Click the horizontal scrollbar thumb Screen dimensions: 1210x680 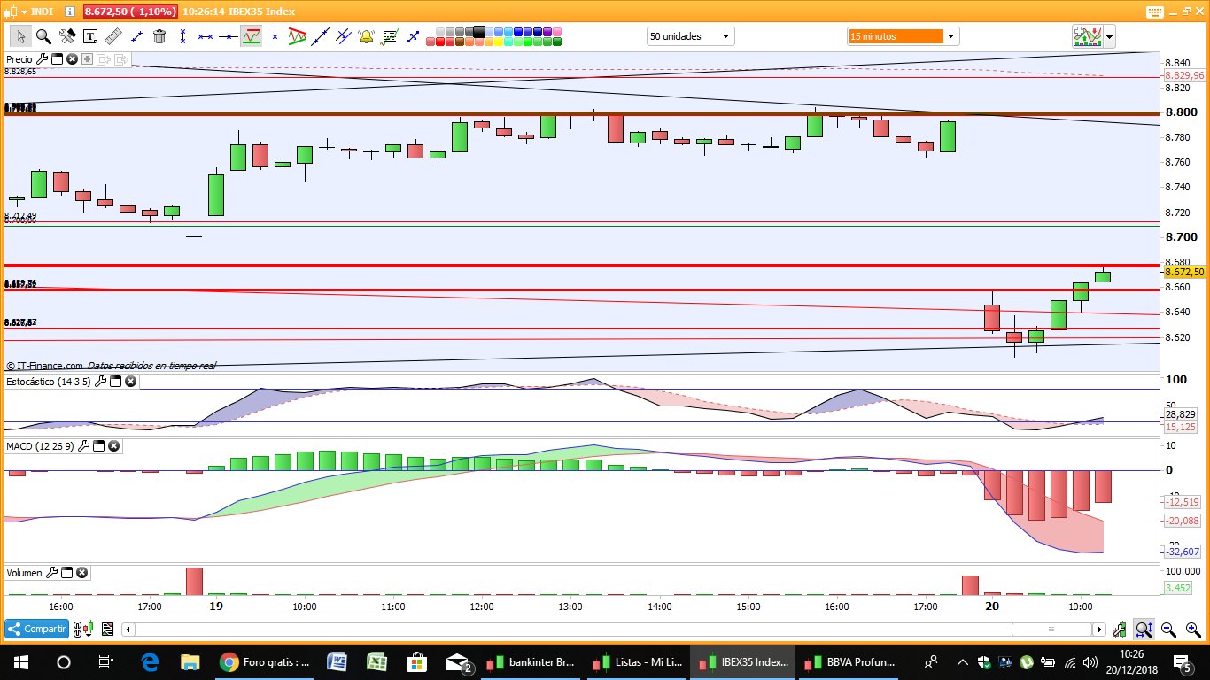tap(1051, 630)
